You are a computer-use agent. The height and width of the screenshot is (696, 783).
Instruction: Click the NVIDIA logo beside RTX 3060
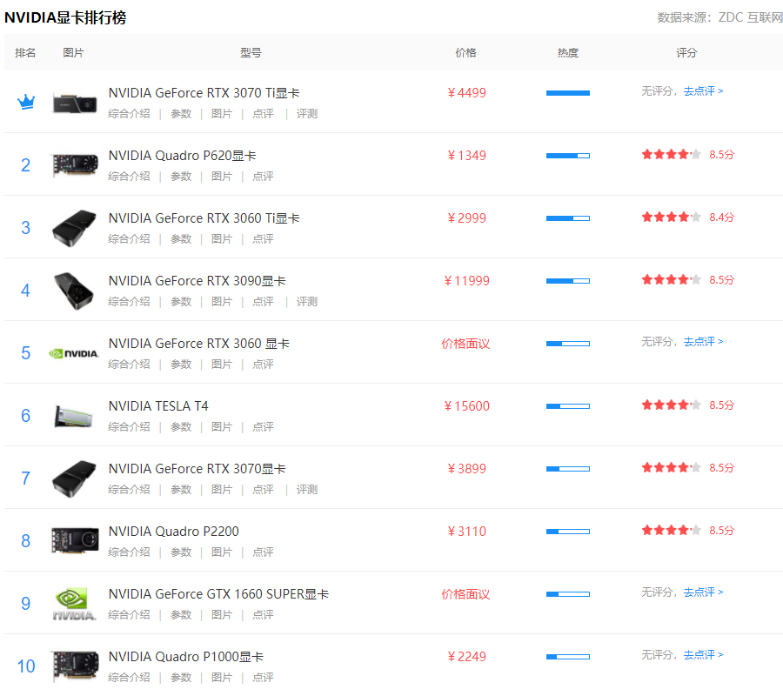coord(74,353)
